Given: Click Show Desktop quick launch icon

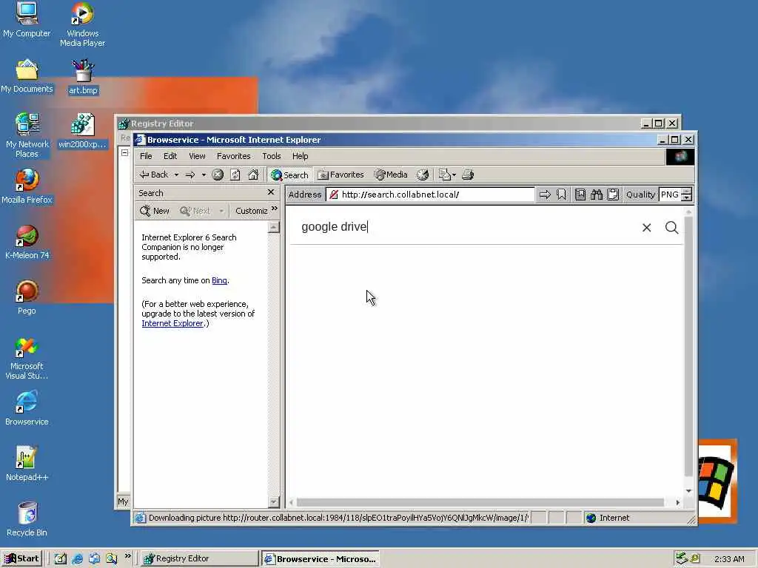Looking at the screenshot, I should pyautogui.click(x=61, y=559).
